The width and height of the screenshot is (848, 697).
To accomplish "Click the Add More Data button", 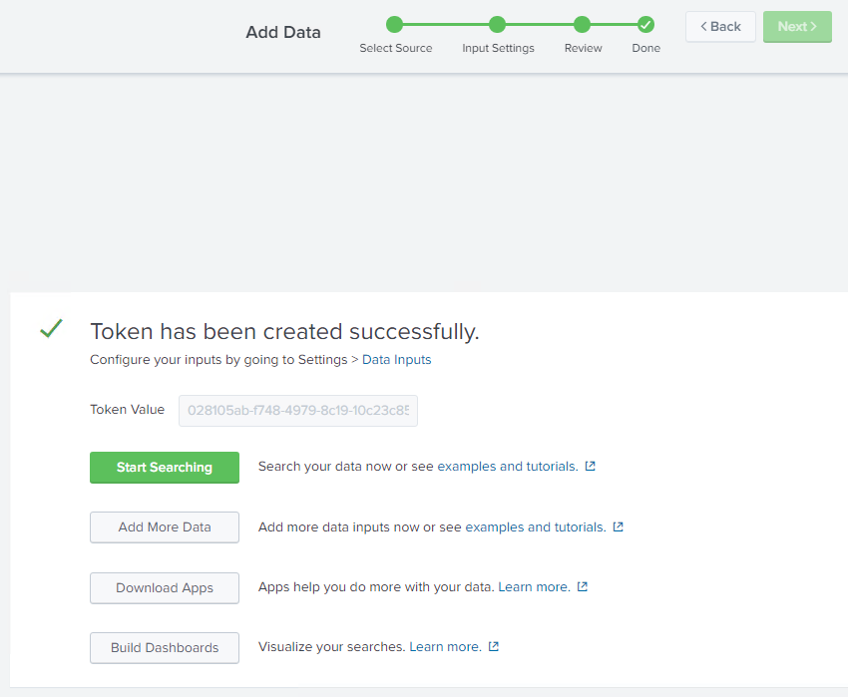I will (x=165, y=527).
